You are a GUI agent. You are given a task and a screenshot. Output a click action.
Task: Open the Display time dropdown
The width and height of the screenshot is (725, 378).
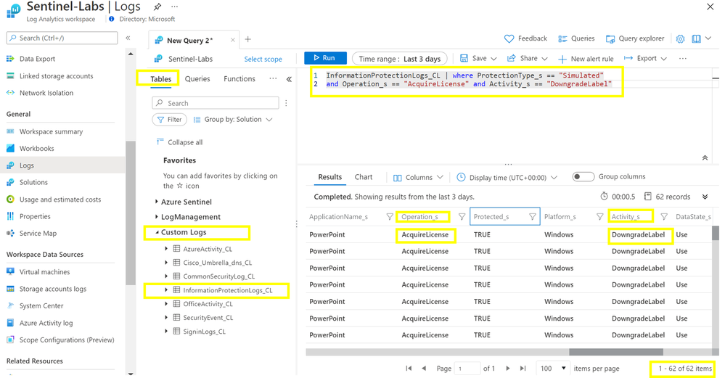click(507, 178)
